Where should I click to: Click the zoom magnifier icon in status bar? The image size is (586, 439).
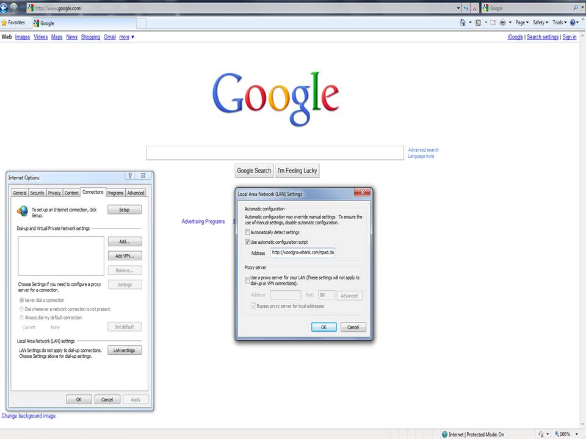pyautogui.click(x=557, y=434)
